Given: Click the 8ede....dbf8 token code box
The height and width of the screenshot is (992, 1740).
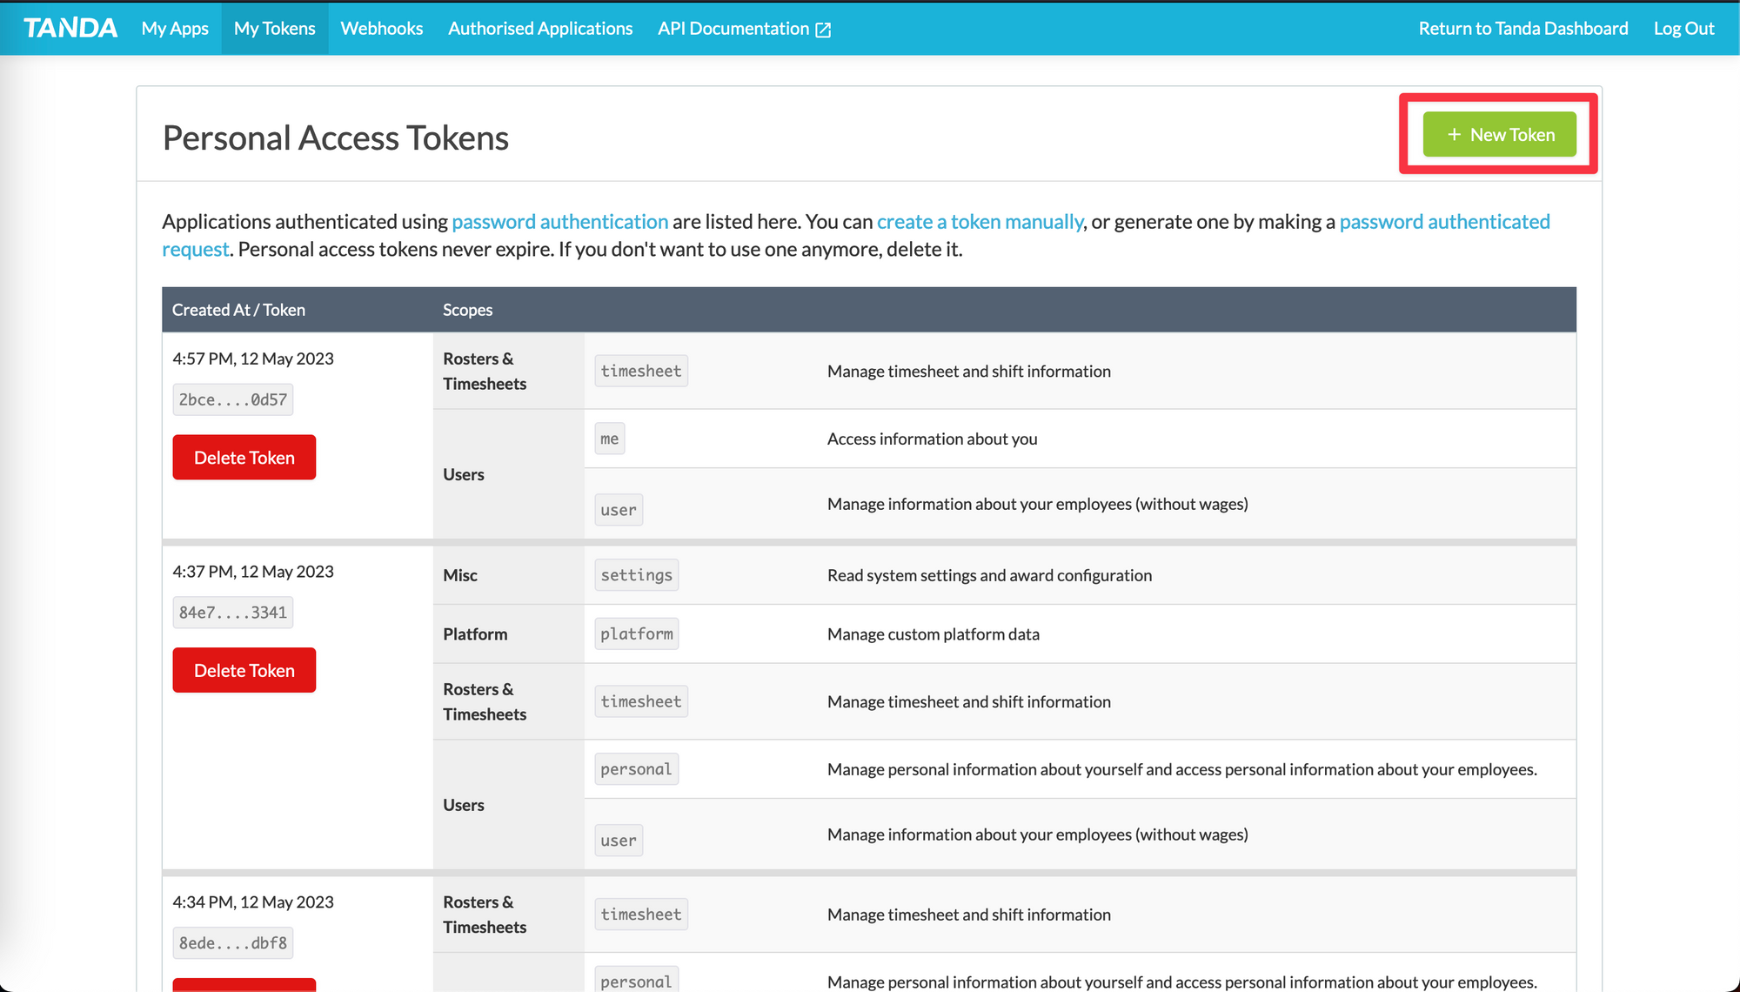Looking at the screenshot, I should pos(232,943).
